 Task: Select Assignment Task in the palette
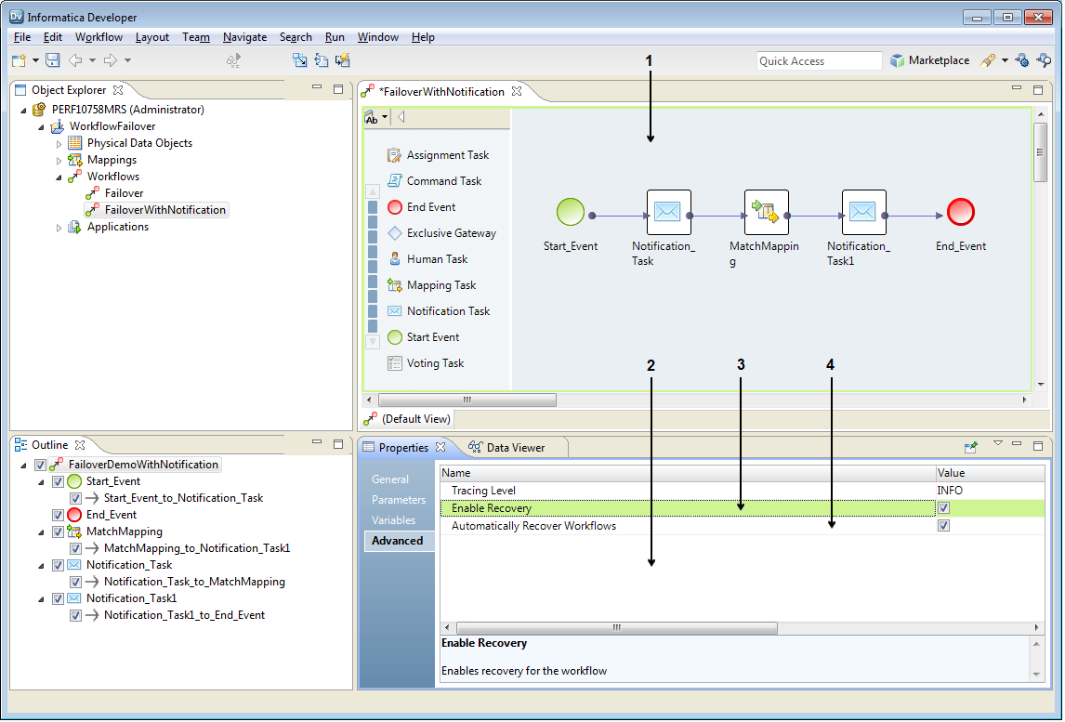[447, 155]
